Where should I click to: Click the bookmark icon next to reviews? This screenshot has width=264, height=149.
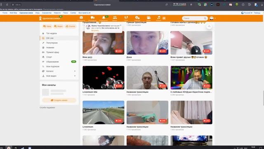tap(191, 5)
